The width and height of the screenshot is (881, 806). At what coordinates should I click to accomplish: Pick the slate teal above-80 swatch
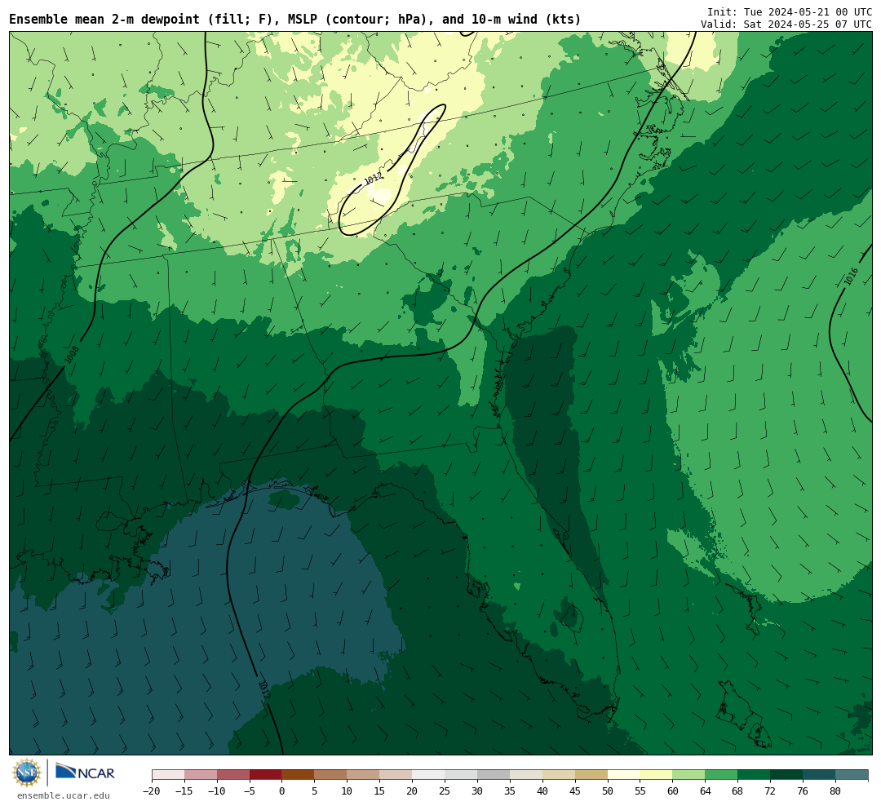tap(852, 775)
